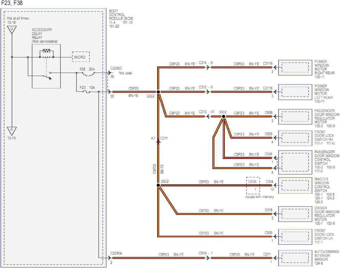Click the "C518" connector label
Viewport: 340px width, 268px height.
pos(268,210)
